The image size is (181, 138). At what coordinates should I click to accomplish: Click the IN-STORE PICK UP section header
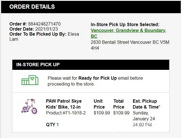pyautogui.click(x=90, y=65)
